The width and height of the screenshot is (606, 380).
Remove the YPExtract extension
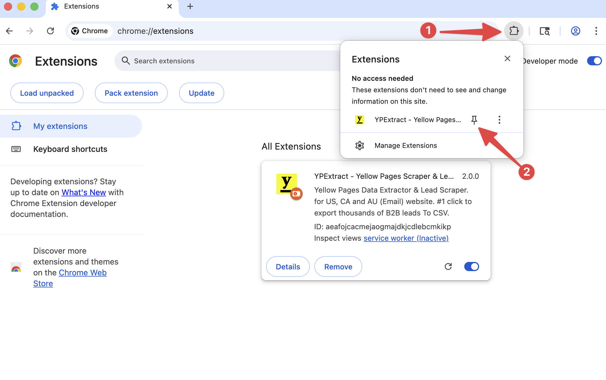tap(338, 267)
